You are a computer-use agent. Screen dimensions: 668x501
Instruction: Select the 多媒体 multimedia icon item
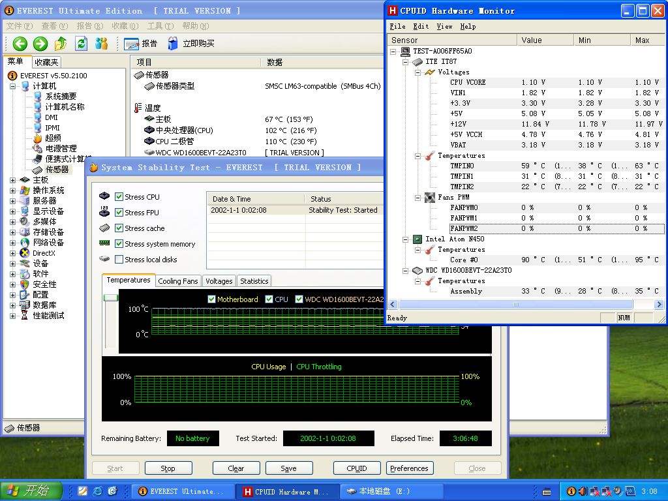(25, 222)
